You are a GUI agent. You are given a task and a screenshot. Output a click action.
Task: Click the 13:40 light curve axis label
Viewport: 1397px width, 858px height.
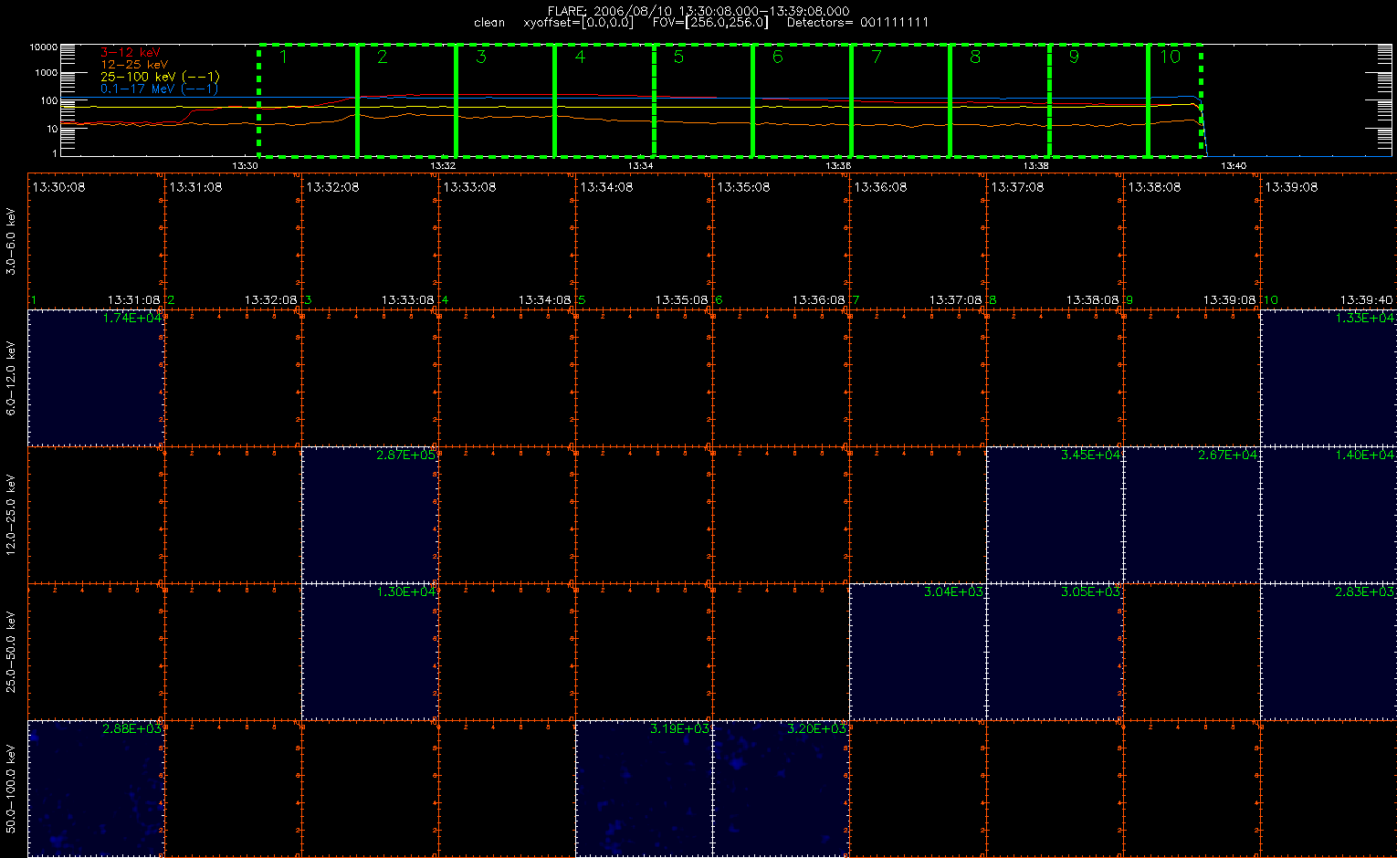pyautogui.click(x=1234, y=166)
